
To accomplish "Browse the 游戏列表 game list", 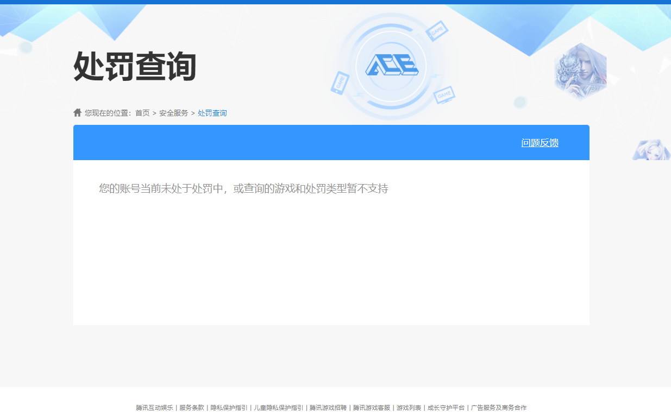I will tap(407, 407).
